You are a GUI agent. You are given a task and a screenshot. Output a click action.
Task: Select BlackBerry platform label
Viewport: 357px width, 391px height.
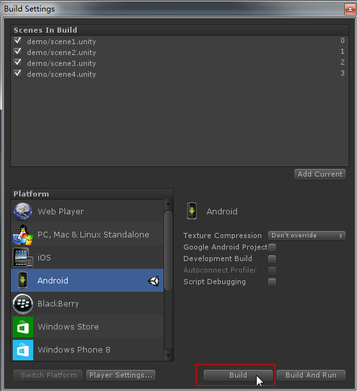[x=58, y=304]
